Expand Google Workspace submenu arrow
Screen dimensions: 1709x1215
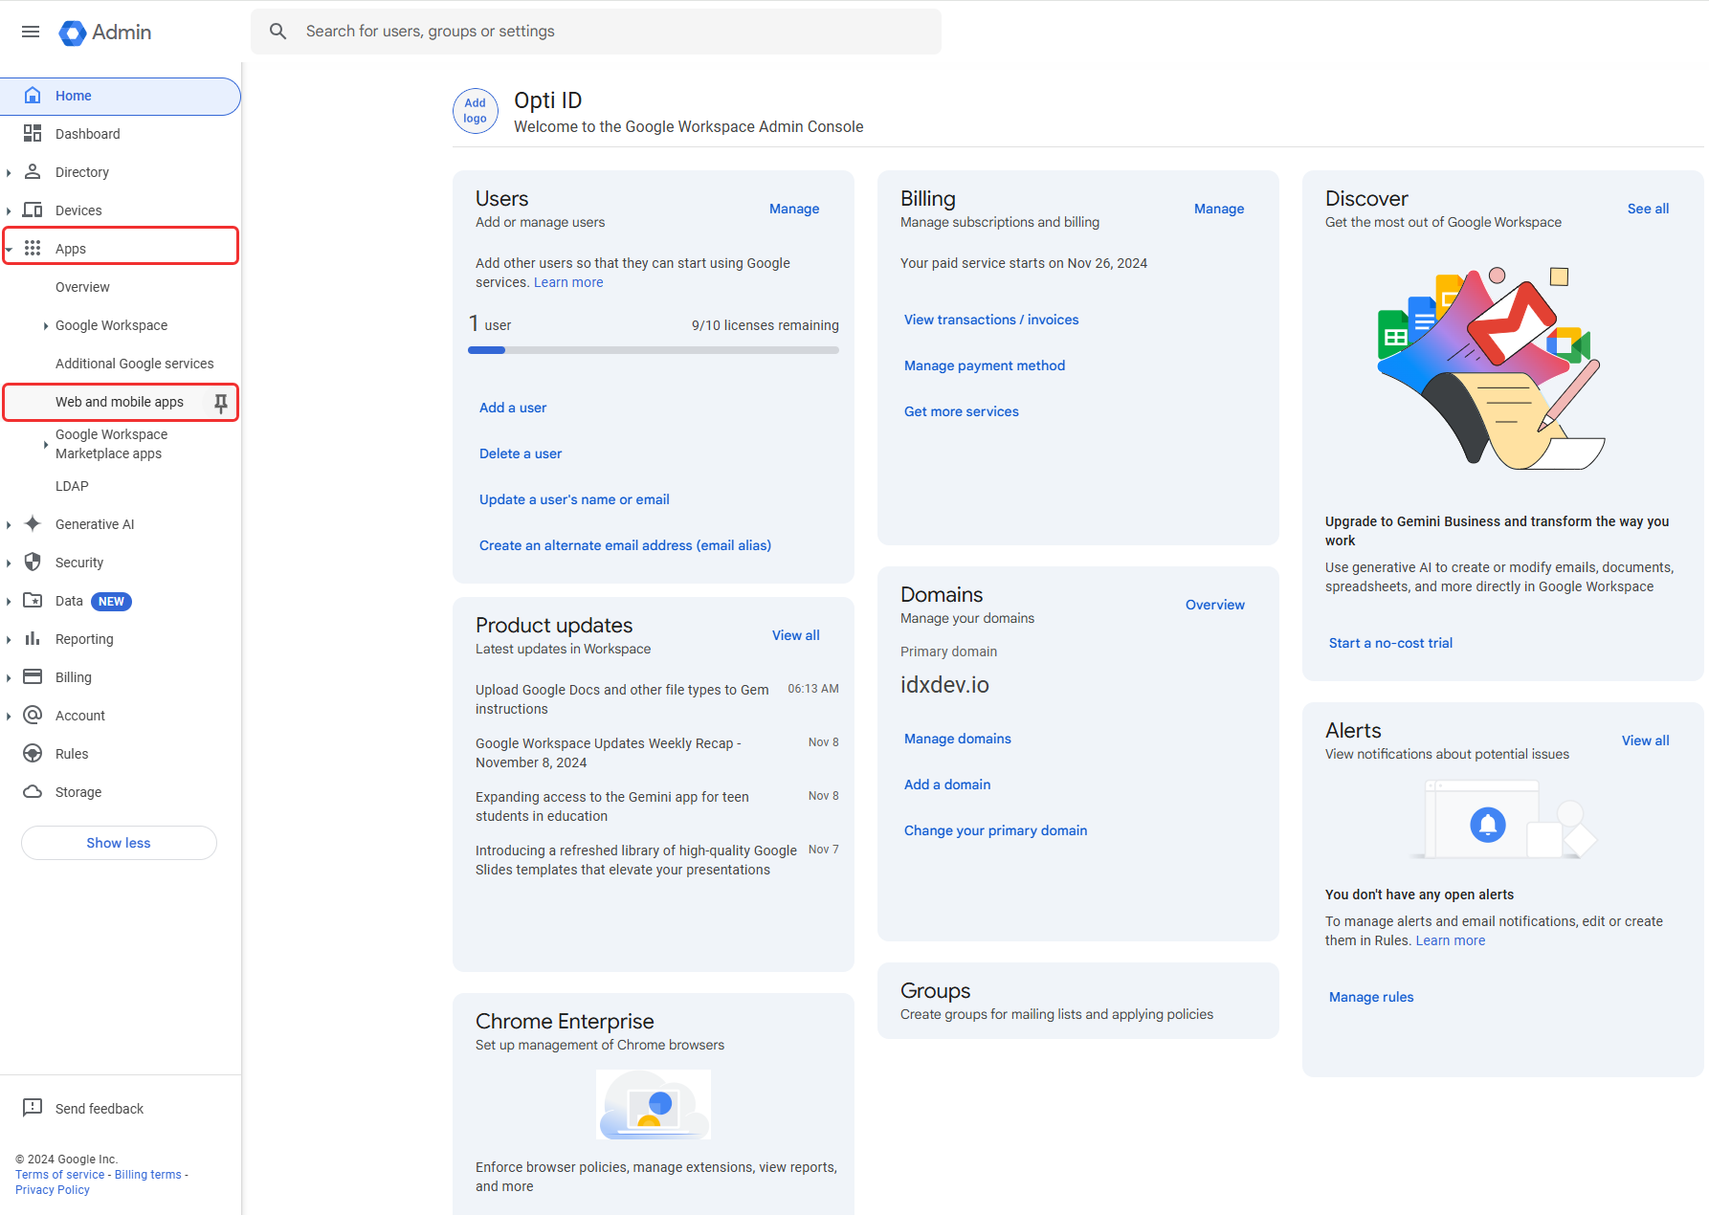pos(46,326)
